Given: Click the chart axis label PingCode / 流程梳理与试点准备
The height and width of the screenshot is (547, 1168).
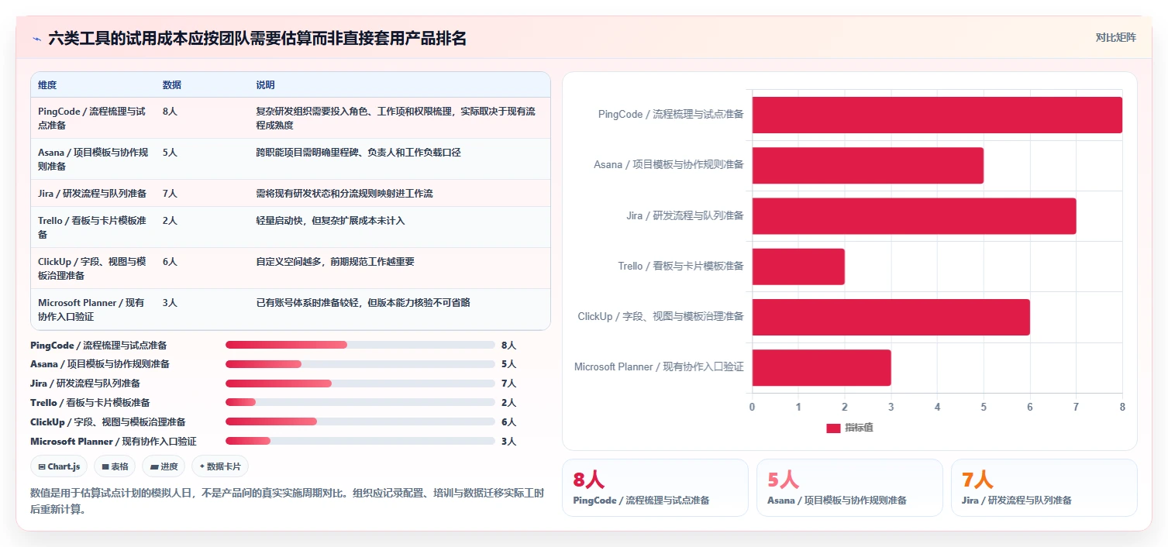Looking at the screenshot, I should [671, 115].
